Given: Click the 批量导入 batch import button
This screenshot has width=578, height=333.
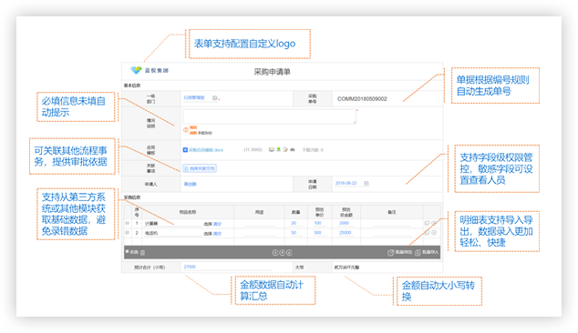Looking at the screenshot, I should click(x=427, y=252).
